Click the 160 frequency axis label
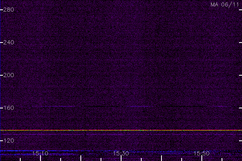 pos(9,108)
